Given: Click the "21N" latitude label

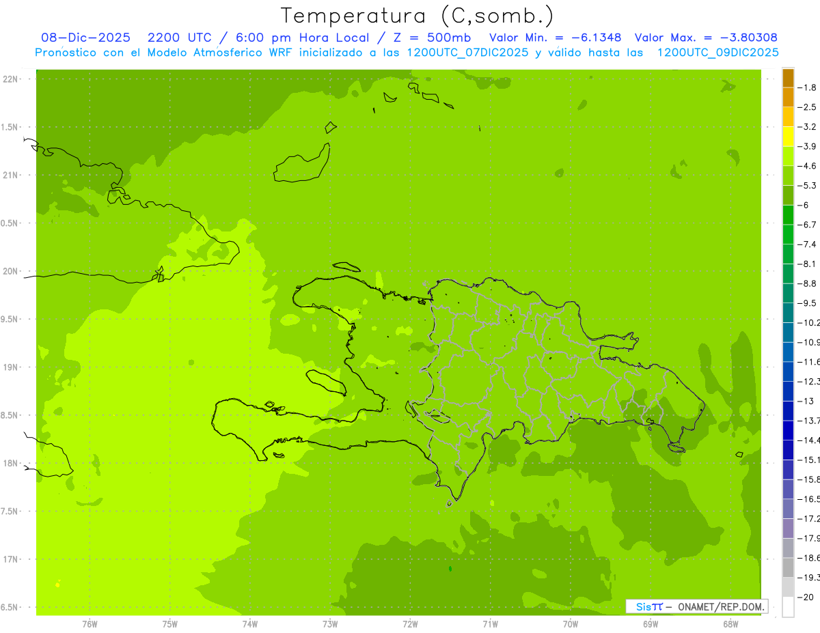Looking at the screenshot, I should [x=10, y=175].
